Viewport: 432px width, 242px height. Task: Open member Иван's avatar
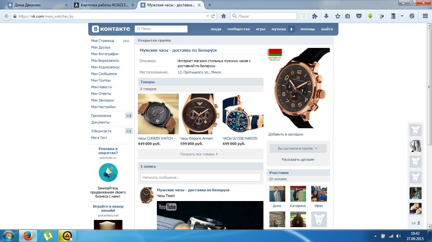tap(319, 193)
